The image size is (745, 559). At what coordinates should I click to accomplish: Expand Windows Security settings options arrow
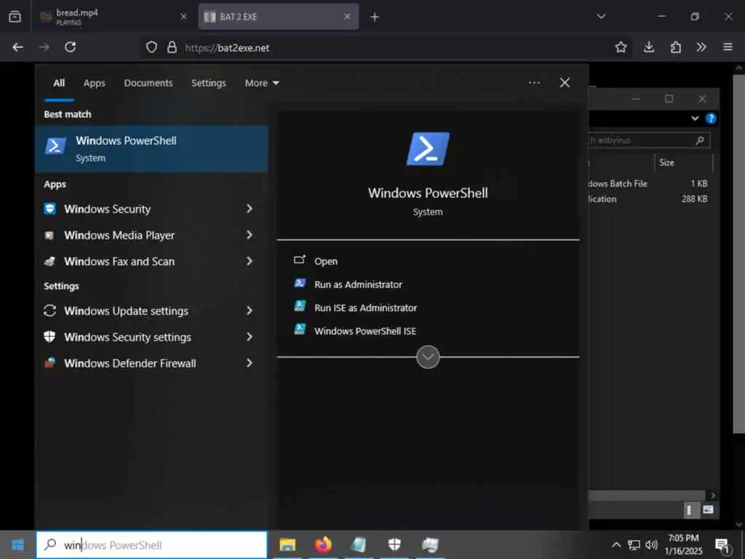(250, 337)
